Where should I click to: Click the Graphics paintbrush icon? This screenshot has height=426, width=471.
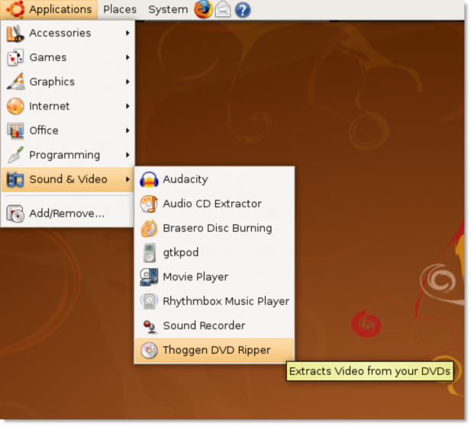(15, 82)
